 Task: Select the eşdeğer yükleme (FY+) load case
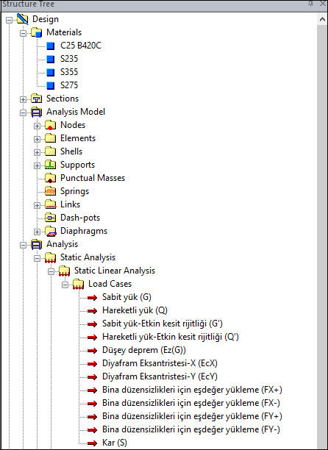192,416
